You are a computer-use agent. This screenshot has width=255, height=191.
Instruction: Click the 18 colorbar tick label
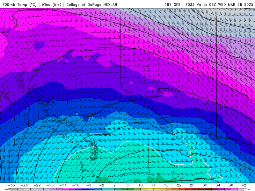(x=166, y=185)
